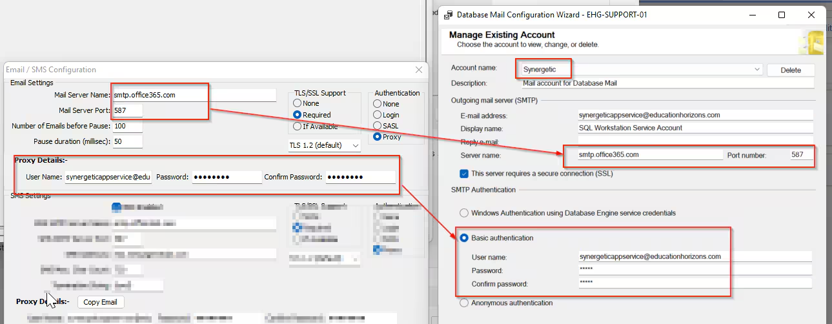832x324 pixels.
Task: Click the SMTP Server name field
Action: [651, 155]
